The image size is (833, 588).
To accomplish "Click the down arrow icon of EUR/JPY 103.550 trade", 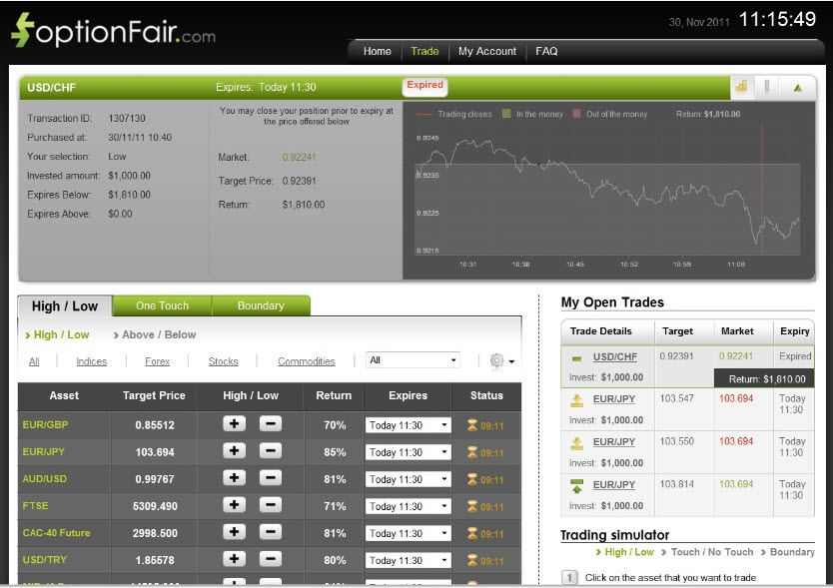I will (x=577, y=443).
